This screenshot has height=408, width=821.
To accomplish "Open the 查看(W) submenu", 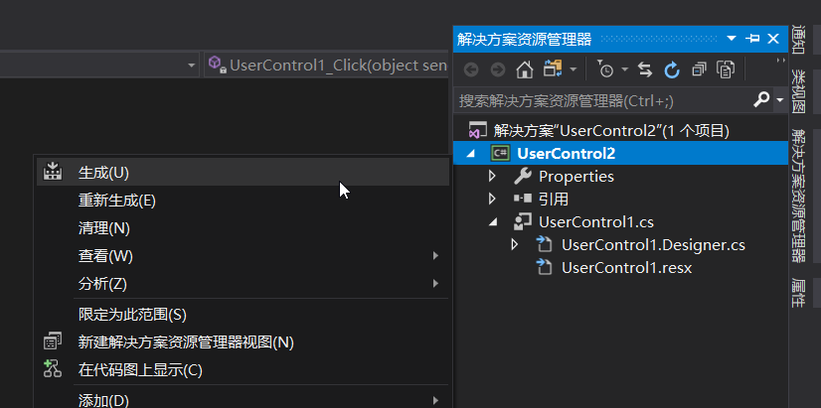I will (x=243, y=256).
